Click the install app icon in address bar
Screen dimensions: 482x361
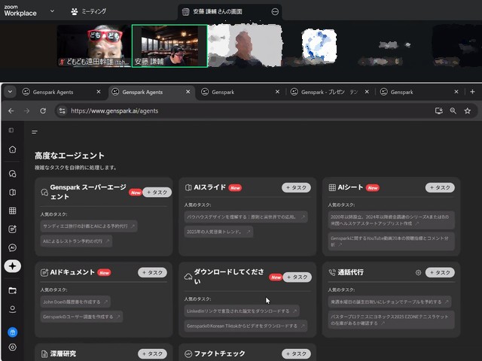[438, 111]
